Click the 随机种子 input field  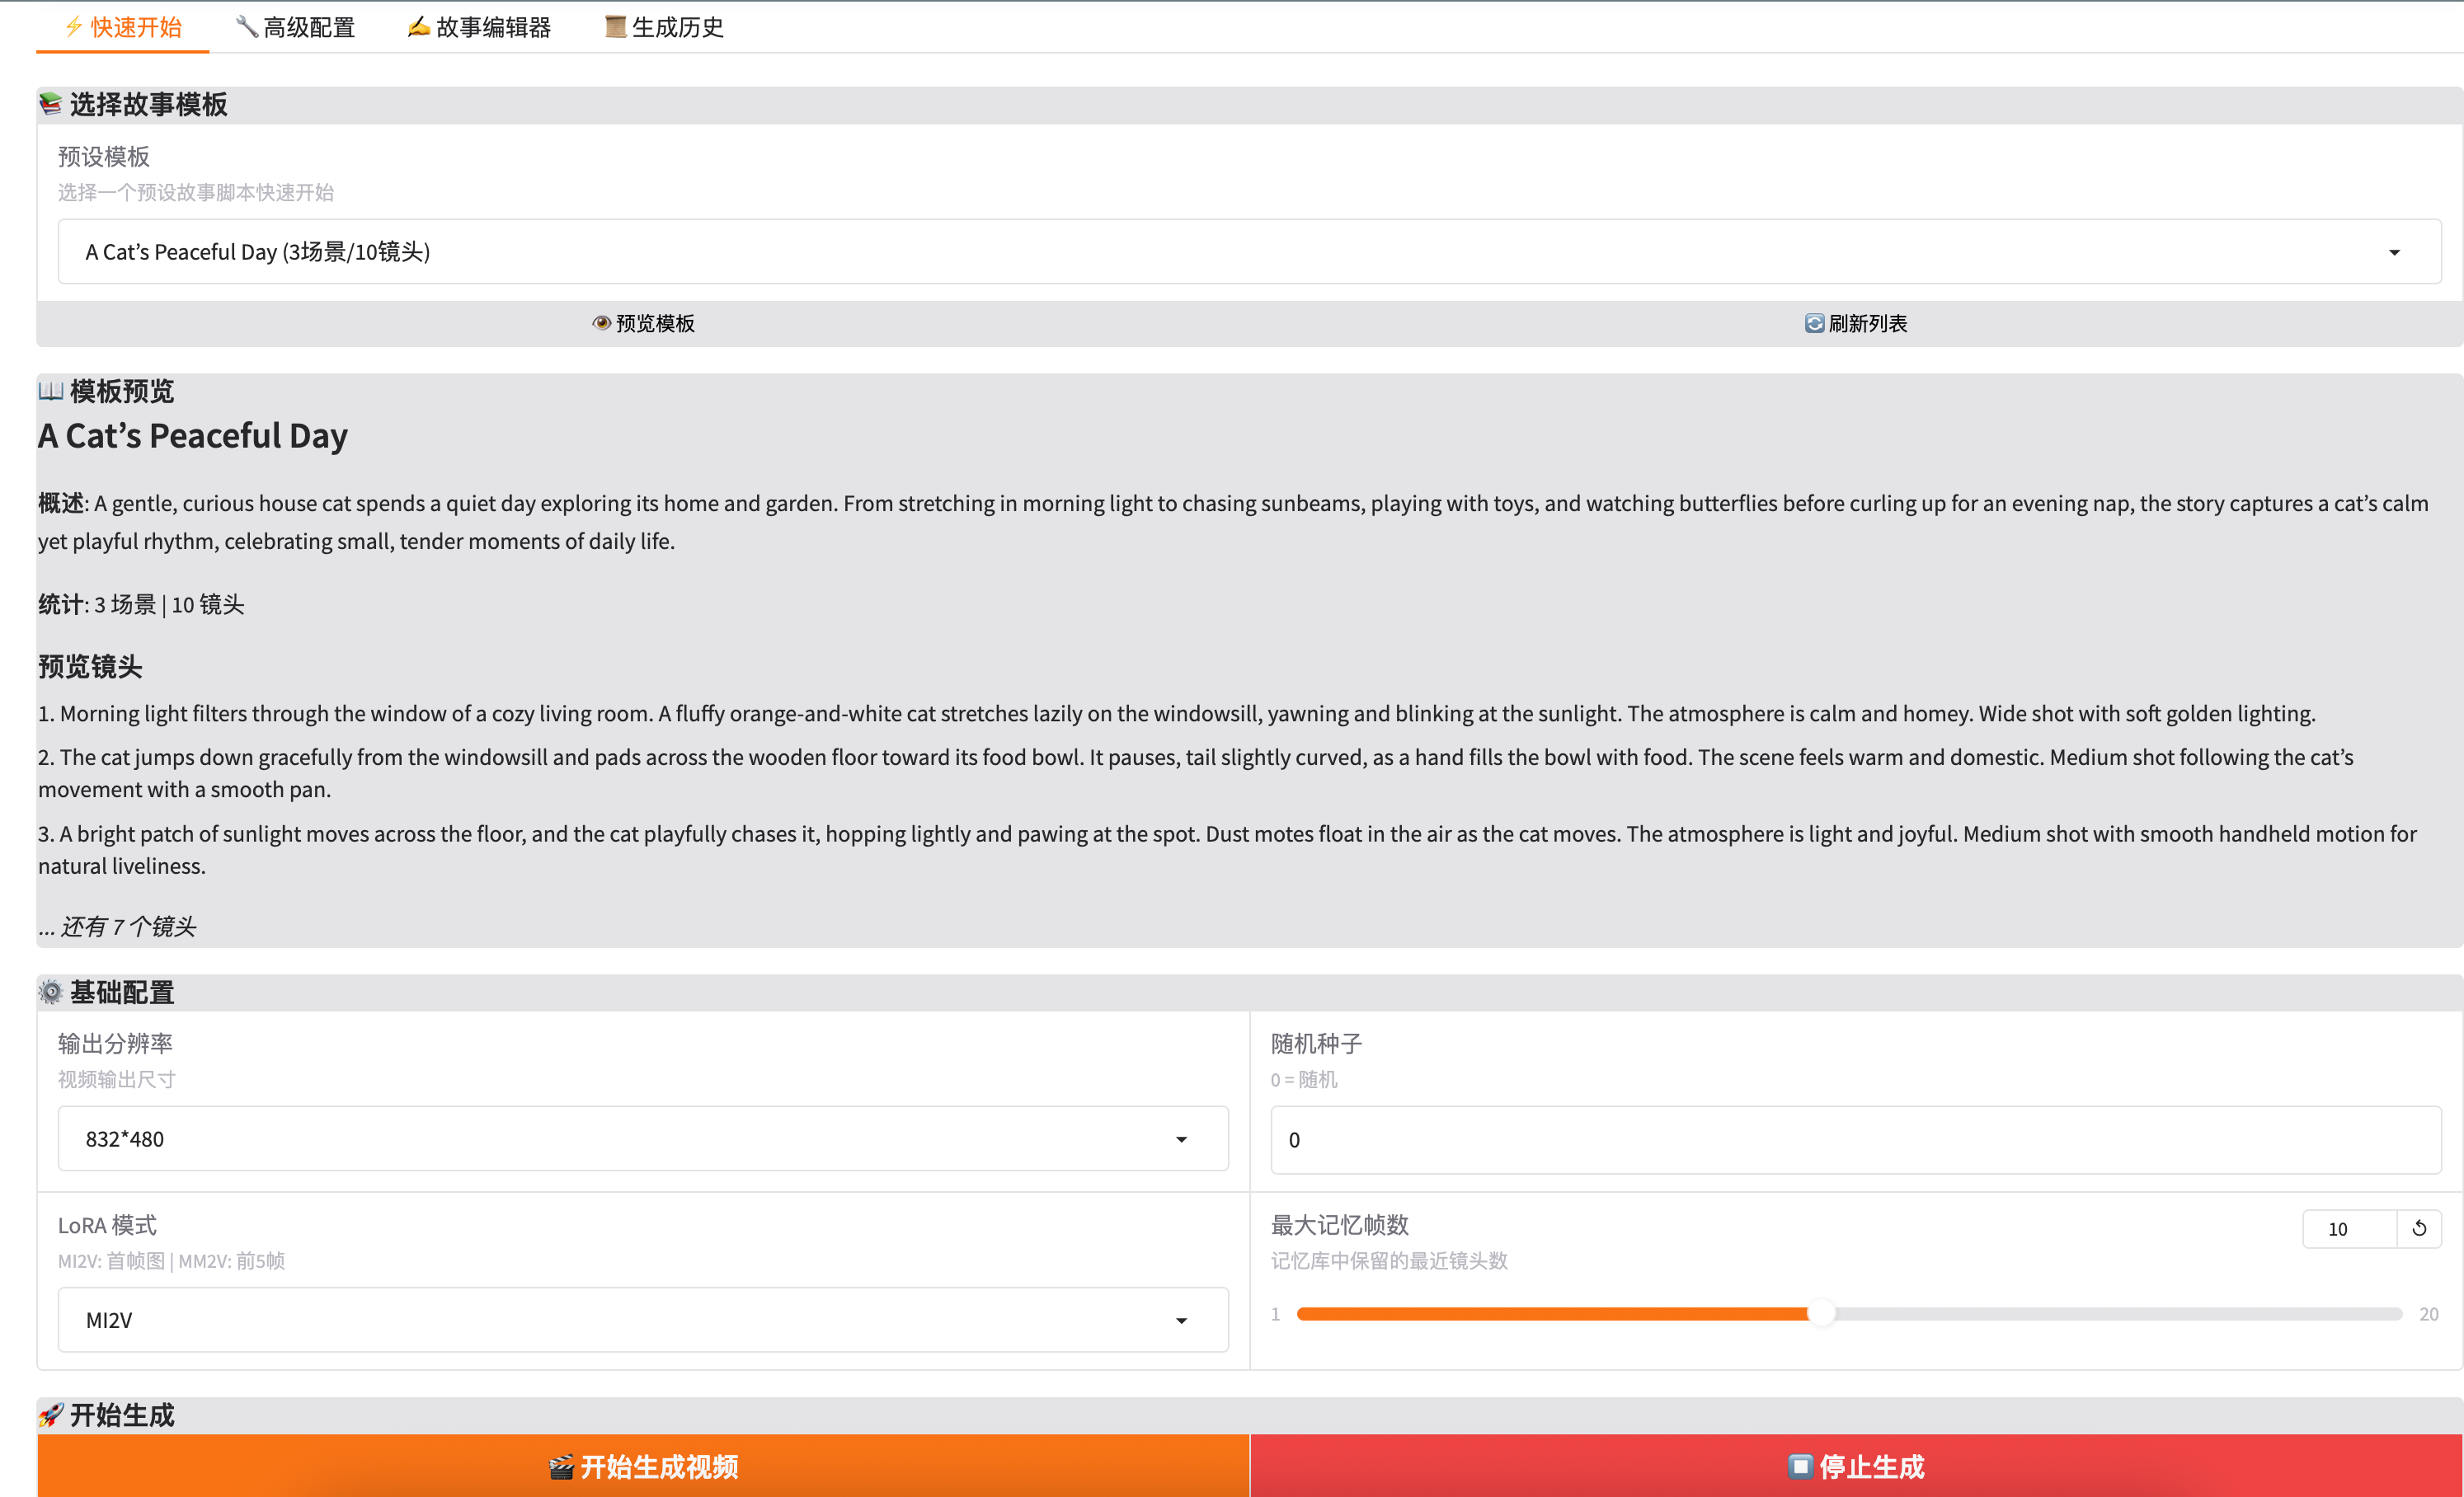coord(1855,1139)
